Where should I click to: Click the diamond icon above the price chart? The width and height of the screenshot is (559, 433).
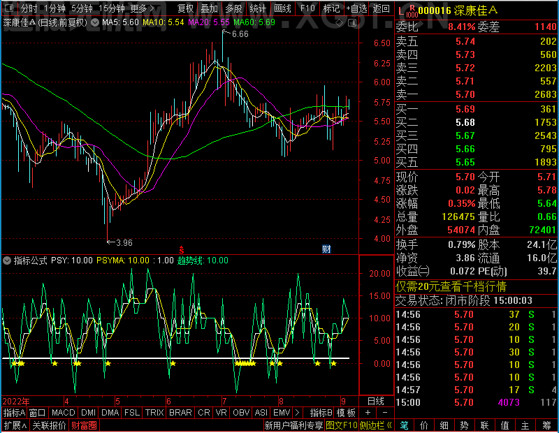coord(340,23)
